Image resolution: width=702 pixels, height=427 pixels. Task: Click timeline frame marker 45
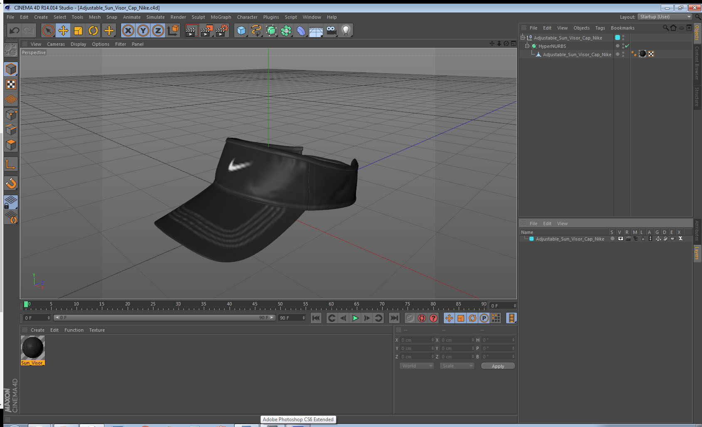pyautogui.click(x=255, y=304)
